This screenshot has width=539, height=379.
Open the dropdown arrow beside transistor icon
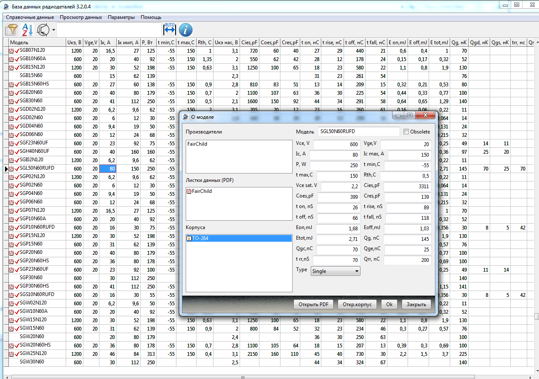[x=54, y=30]
